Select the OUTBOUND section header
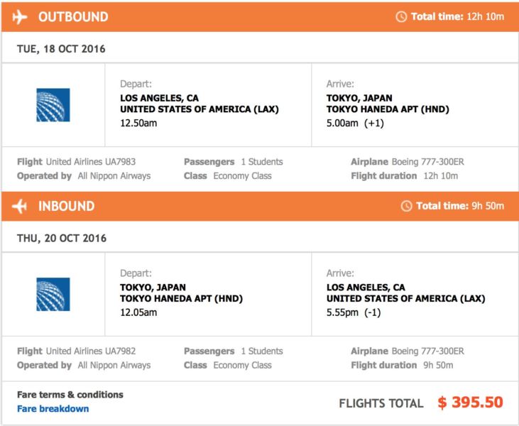The height and width of the screenshot is (426, 519). [73, 16]
